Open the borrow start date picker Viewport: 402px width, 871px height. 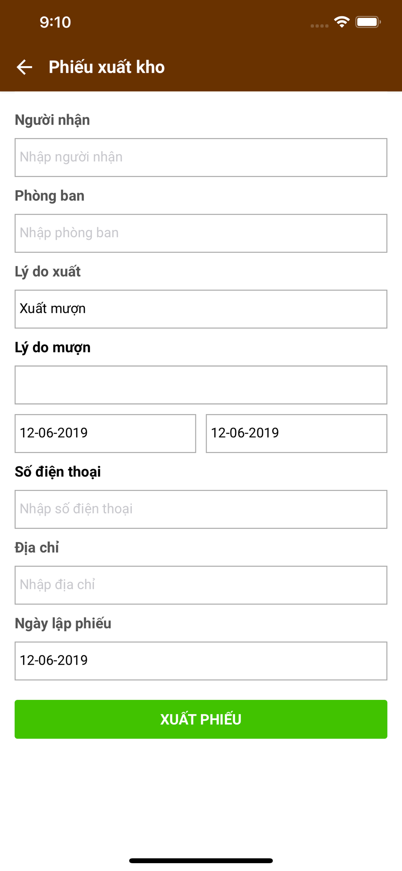[105, 433]
